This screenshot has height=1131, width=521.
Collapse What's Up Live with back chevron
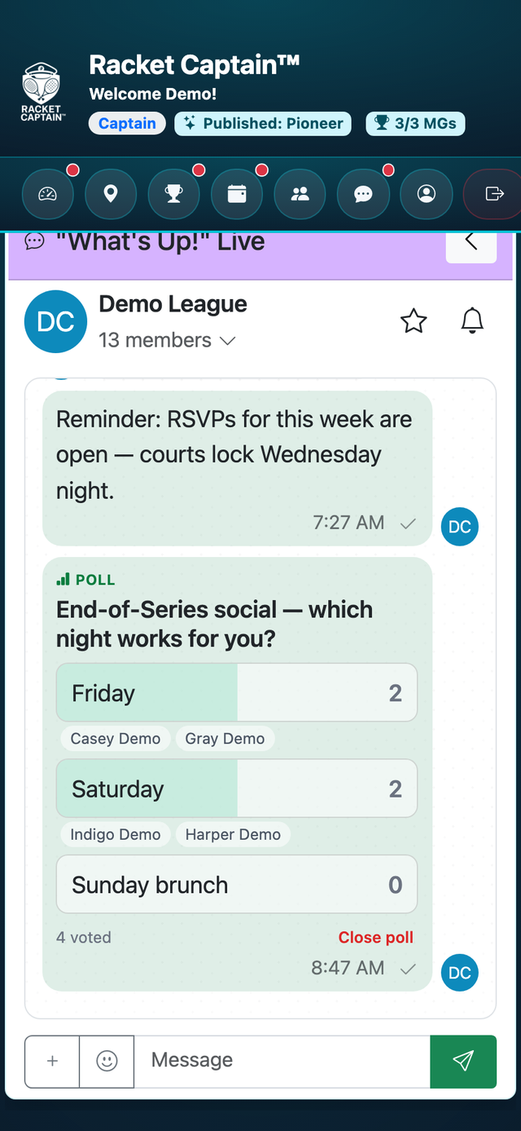point(471,243)
